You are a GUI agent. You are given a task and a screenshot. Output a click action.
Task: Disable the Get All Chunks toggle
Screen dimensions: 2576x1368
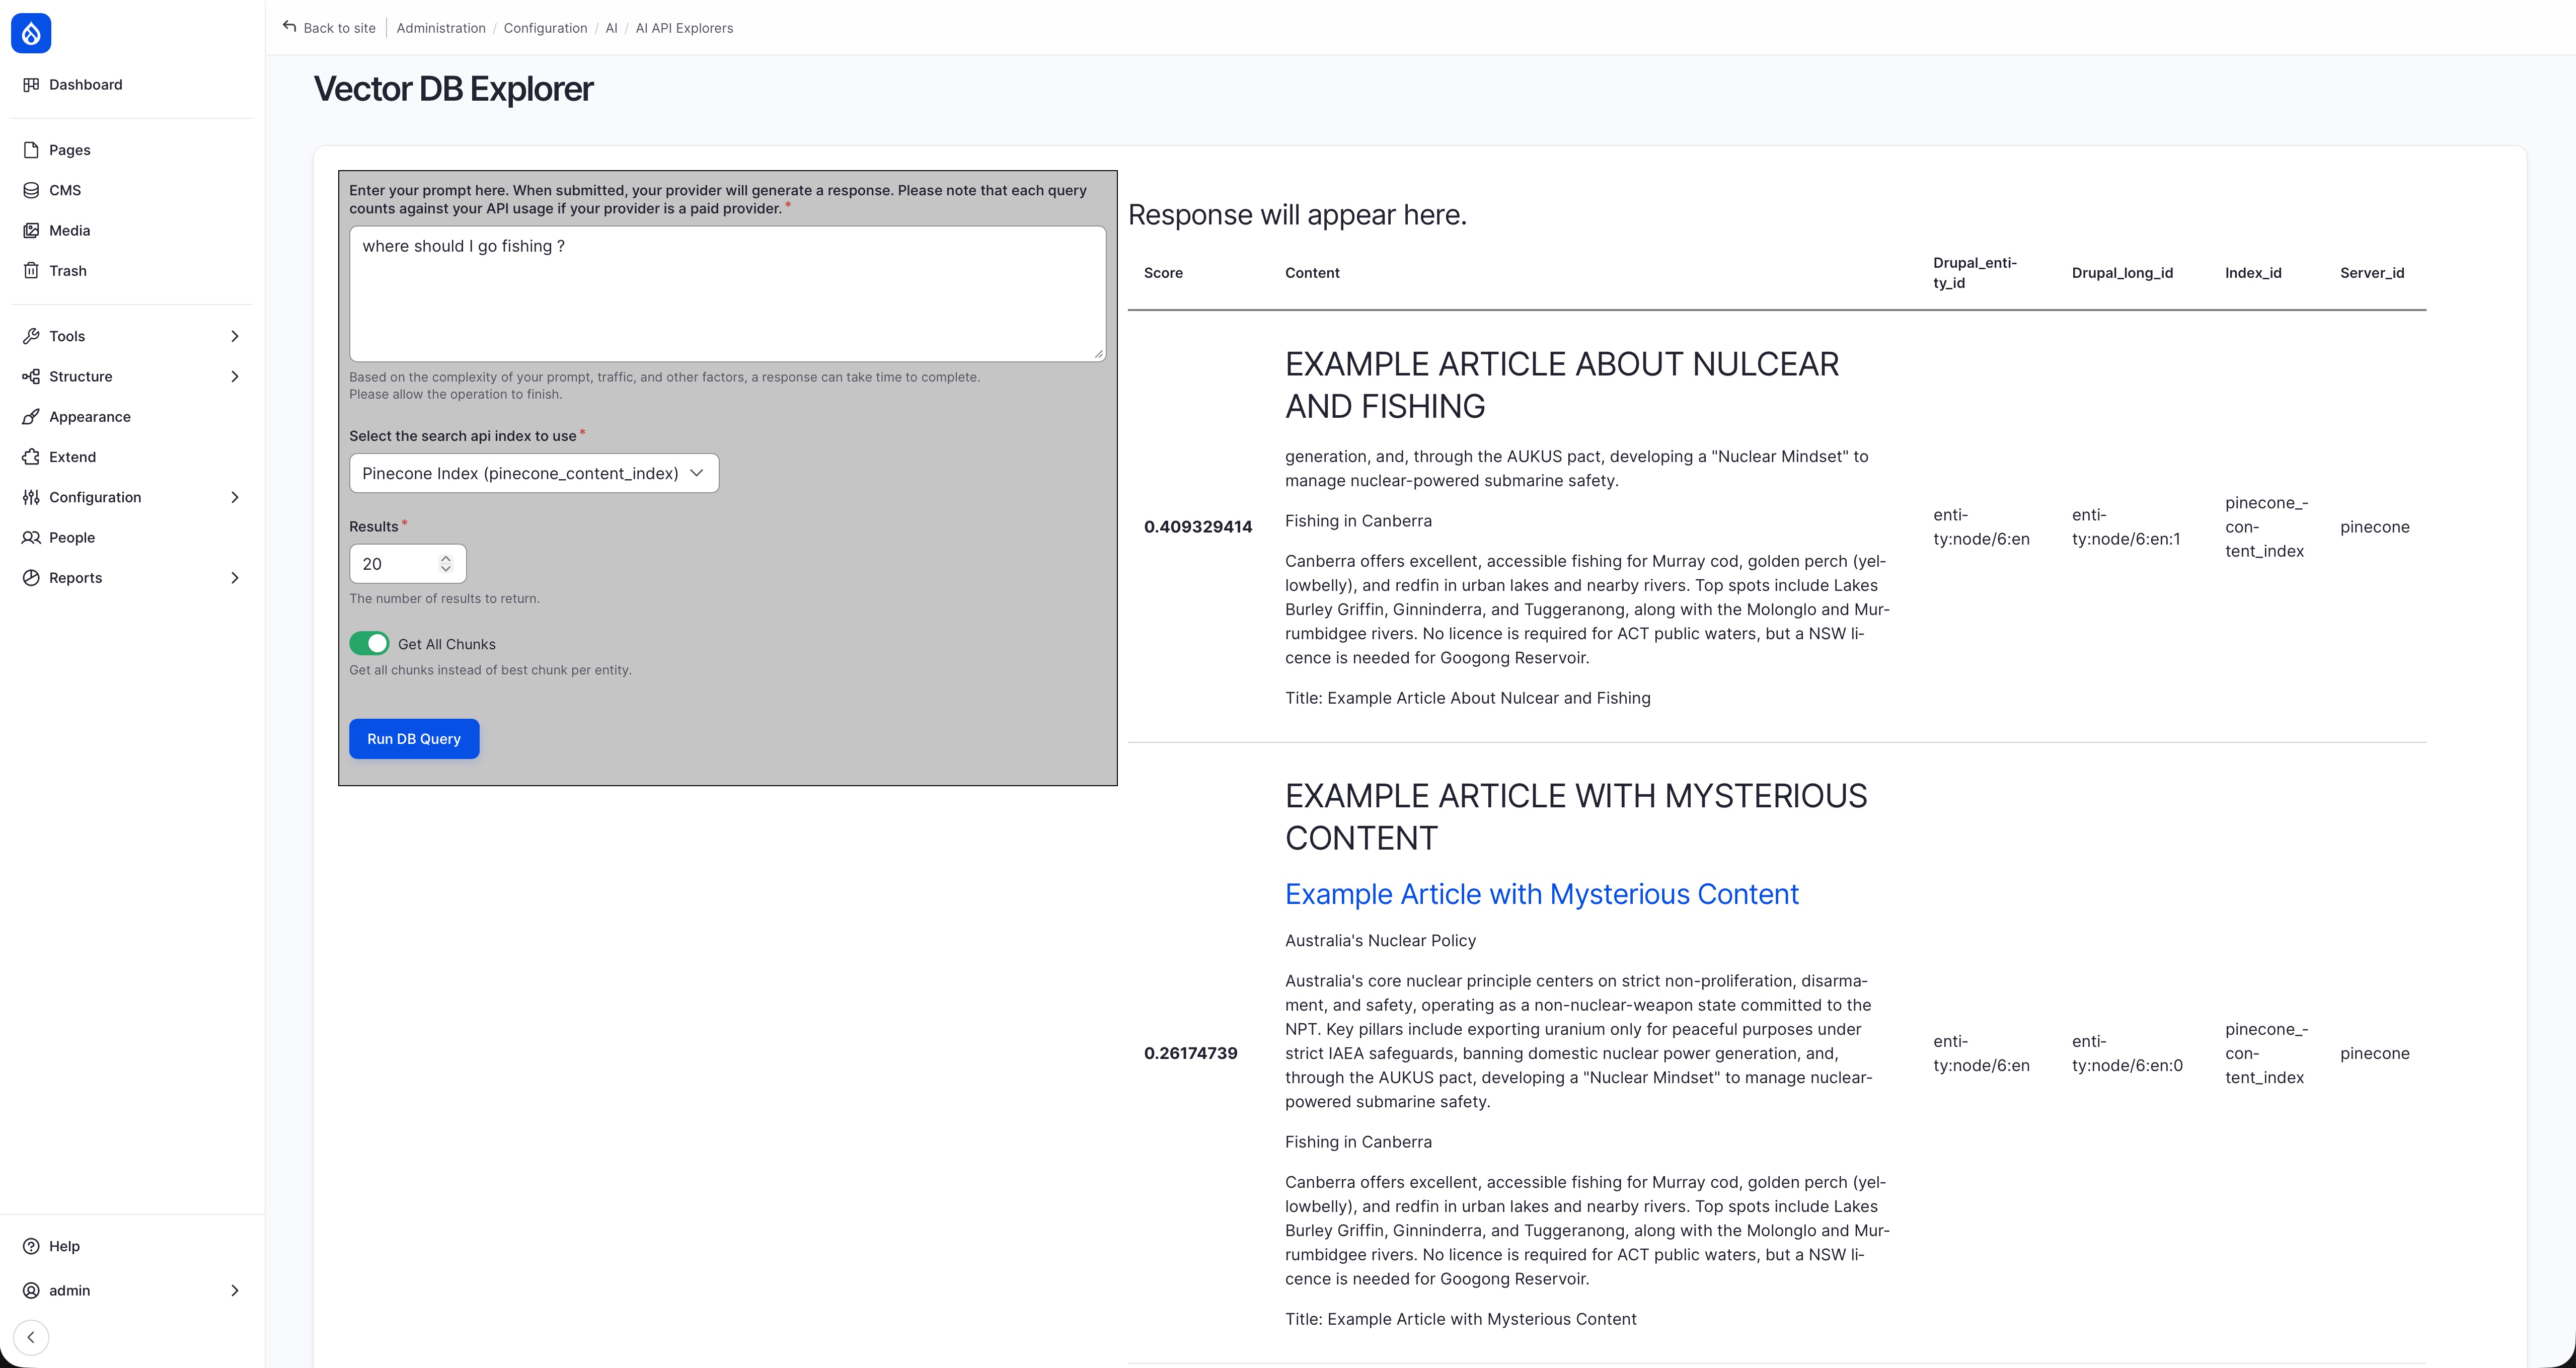coord(369,643)
